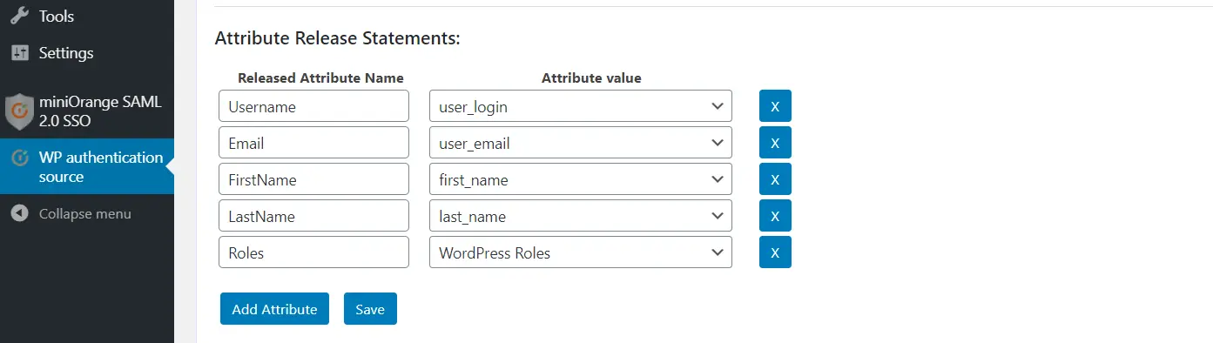Open the user_email value dropdown
This screenshot has width=1213, height=343.
pyautogui.click(x=581, y=143)
